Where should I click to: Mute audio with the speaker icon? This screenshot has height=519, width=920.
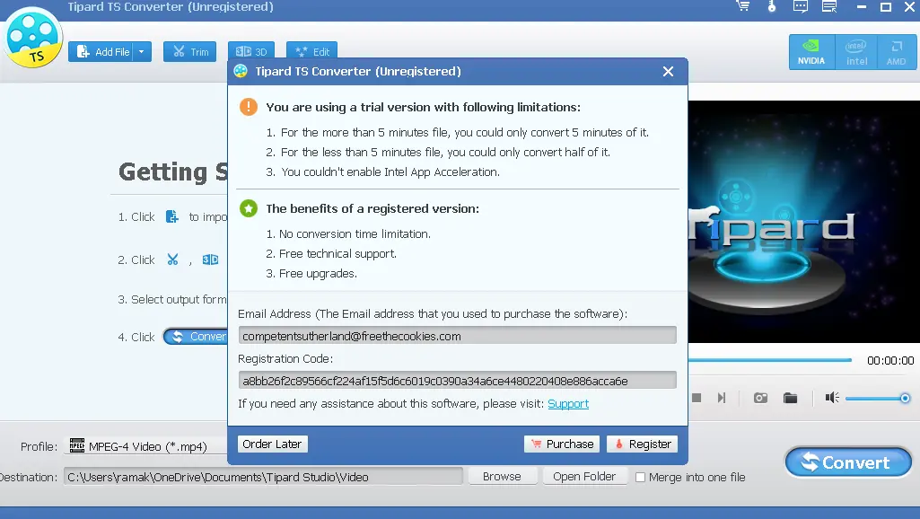coord(832,398)
